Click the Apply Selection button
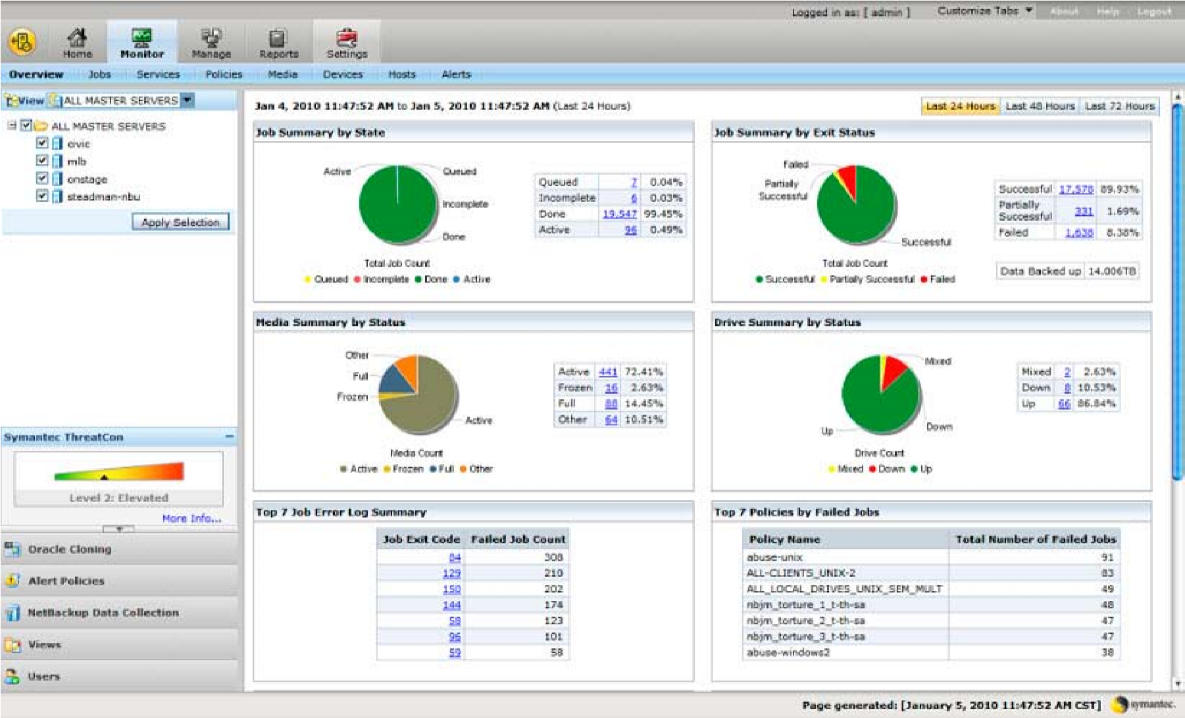 tap(180, 222)
